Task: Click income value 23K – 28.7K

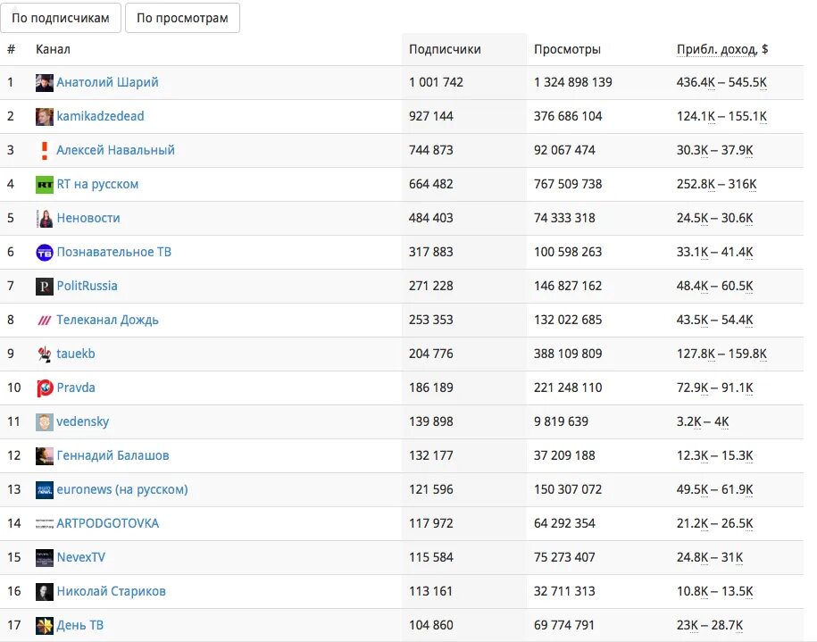Action: click(709, 625)
